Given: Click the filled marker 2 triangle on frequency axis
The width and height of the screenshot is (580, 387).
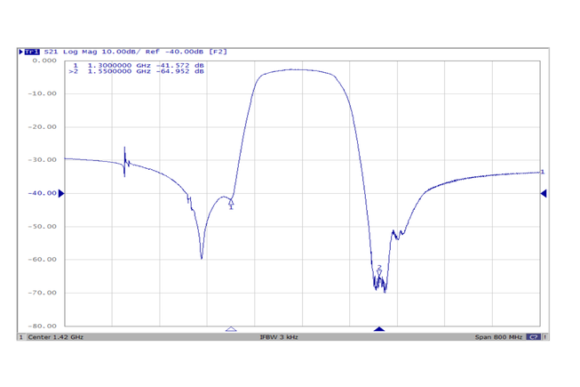Looking at the screenshot, I should click(379, 329).
